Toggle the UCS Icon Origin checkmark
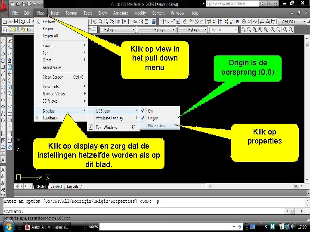This screenshot has height=232, width=310. (x=143, y=118)
